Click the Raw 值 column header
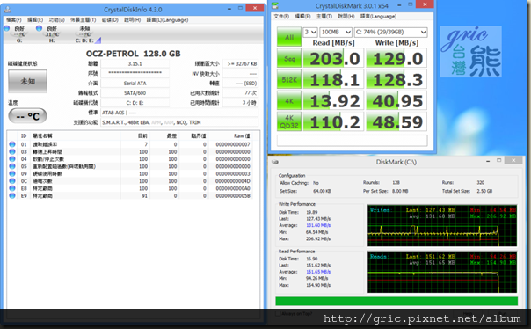 pos(242,135)
